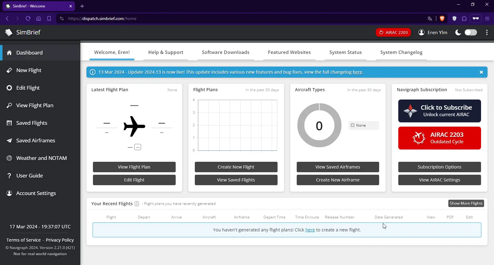Image resolution: width=494 pixels, height=265 pixels.
Task: Click 'here' link to create a new flight
Action: [310, 230]
